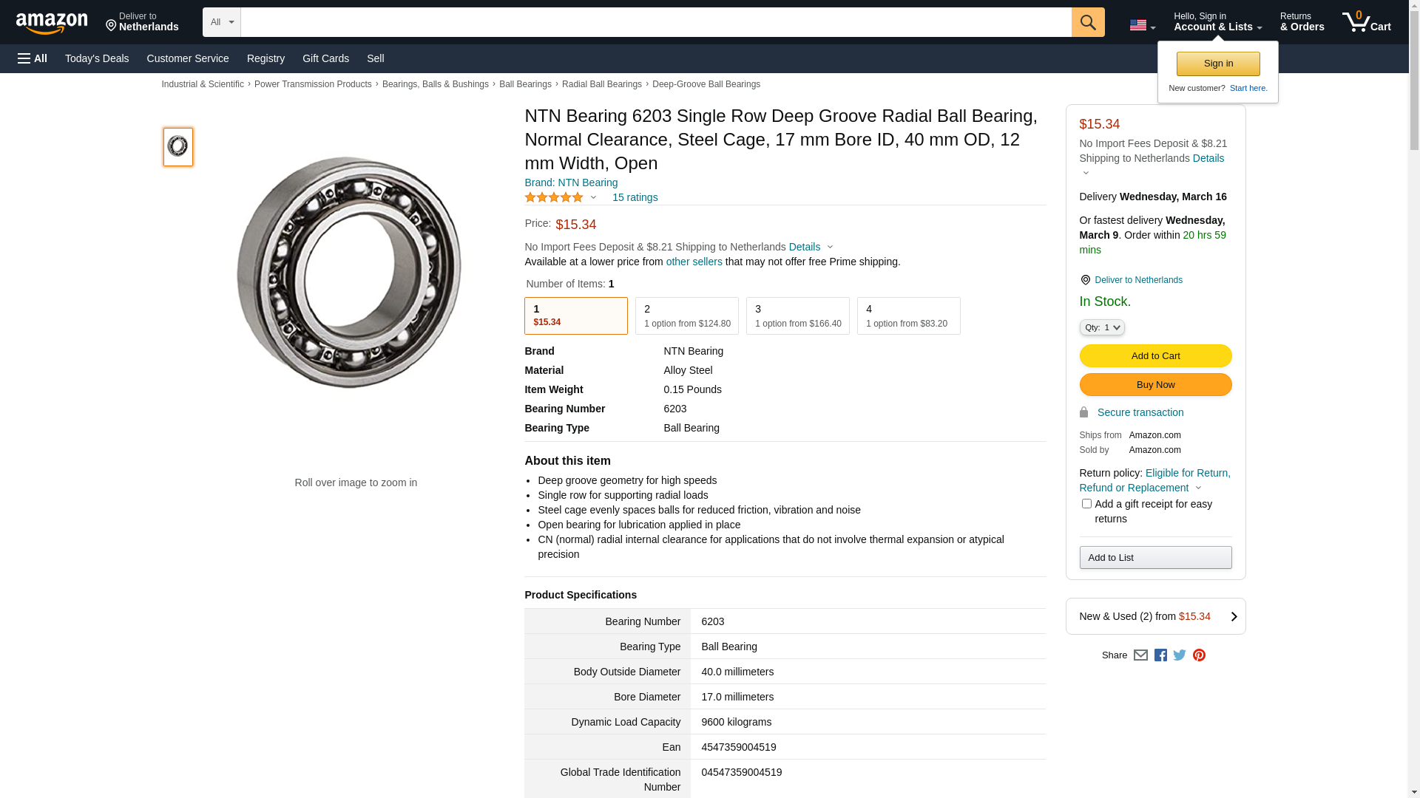
Task: Go to the Amazon home logo
Action: pyautogui.click(x=52, y=24)
